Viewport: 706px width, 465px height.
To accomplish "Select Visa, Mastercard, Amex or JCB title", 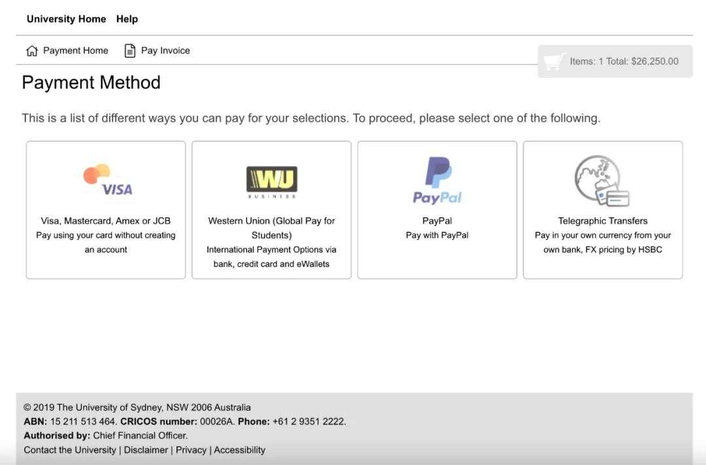I will [106, 221].
